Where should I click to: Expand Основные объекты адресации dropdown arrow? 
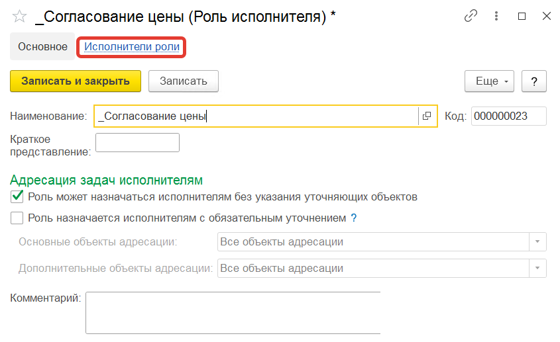537,242
